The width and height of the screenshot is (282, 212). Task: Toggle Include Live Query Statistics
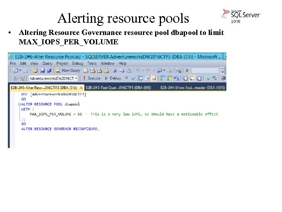coord(170,78)
